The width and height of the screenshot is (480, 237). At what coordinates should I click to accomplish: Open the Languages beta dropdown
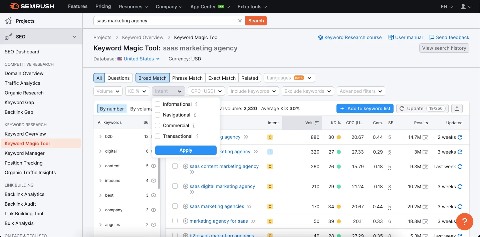[x=289, y=78]
